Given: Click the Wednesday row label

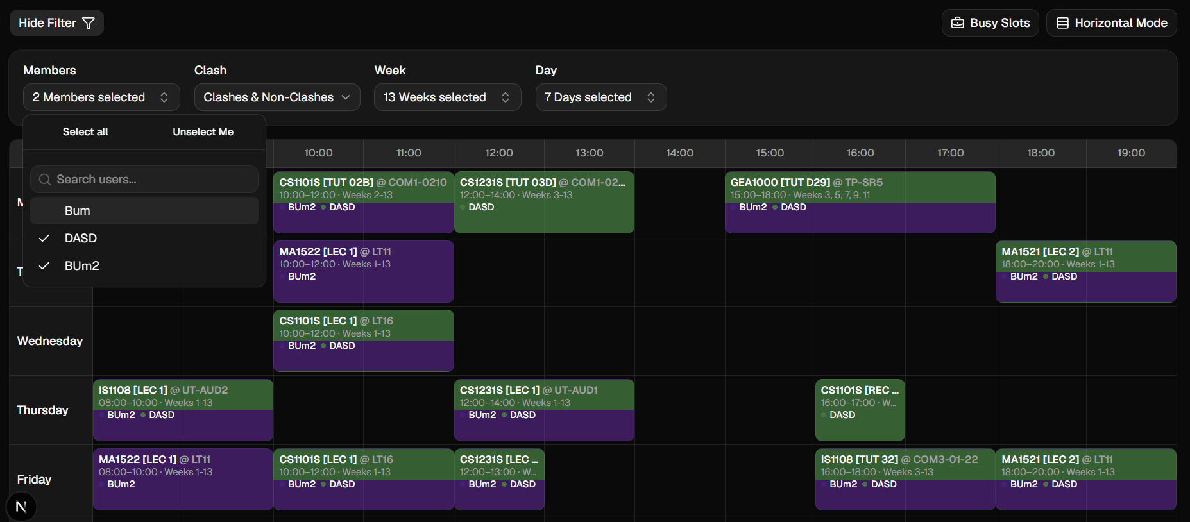Looking at the screenshot, I should pos(50,341).
